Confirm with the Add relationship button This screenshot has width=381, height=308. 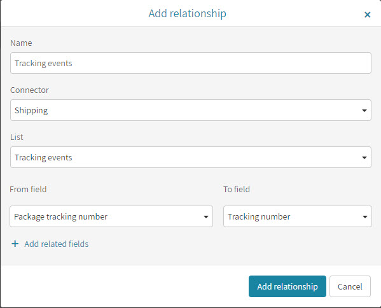pyautogui.click(x=287, y=286)
